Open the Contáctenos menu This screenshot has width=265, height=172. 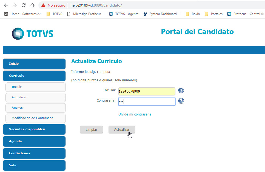(34, 153)
